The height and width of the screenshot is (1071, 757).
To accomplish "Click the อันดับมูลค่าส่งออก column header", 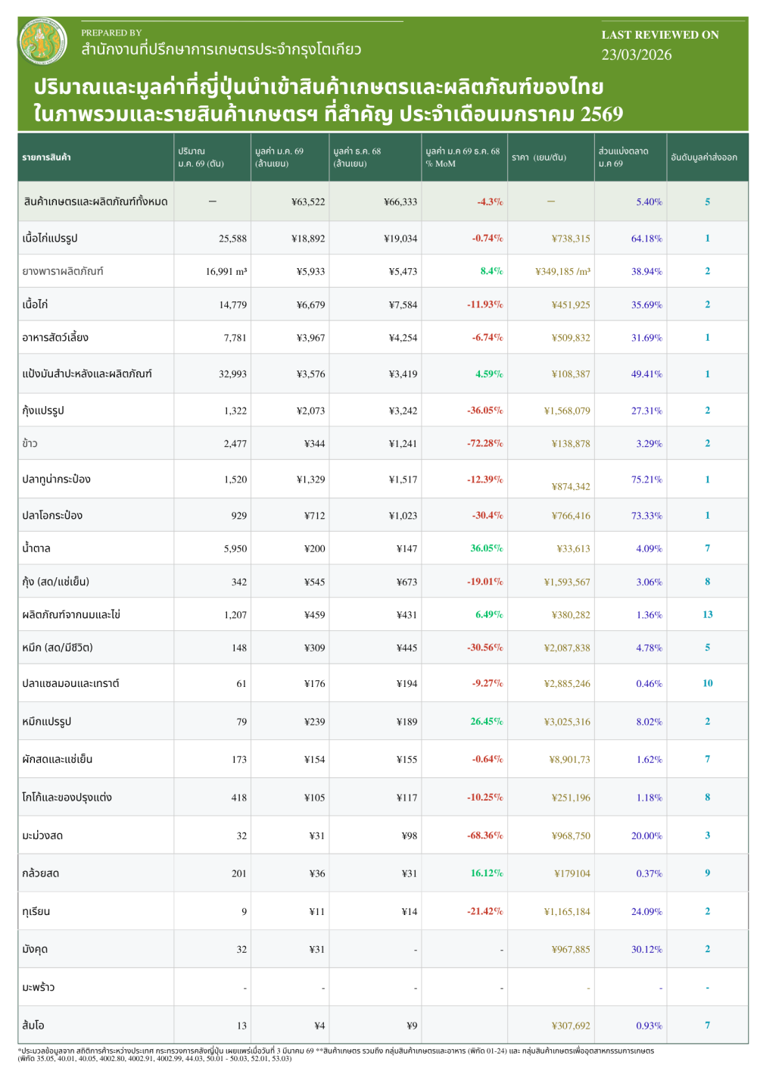I will click(703, 158).
